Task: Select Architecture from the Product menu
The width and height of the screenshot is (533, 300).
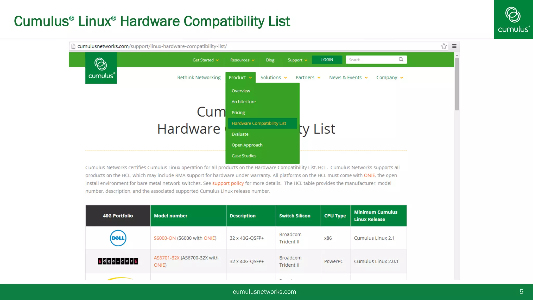Action: [x=244, y=102]
